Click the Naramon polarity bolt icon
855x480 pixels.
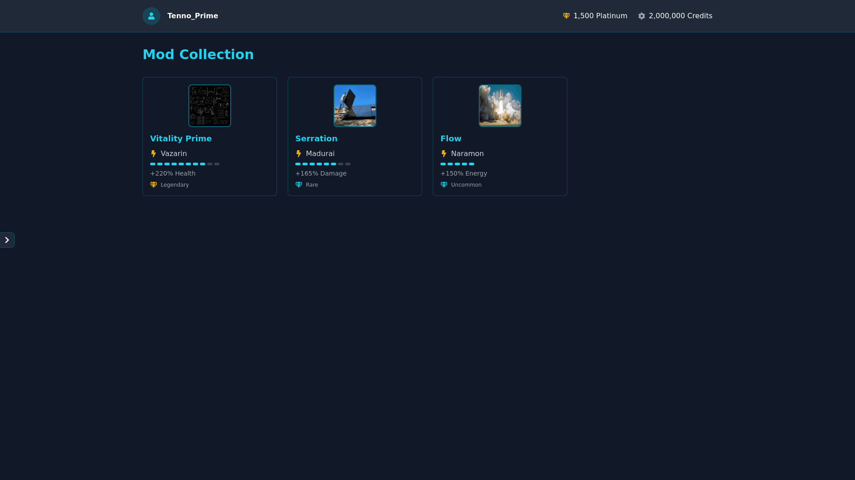point(444,154)
